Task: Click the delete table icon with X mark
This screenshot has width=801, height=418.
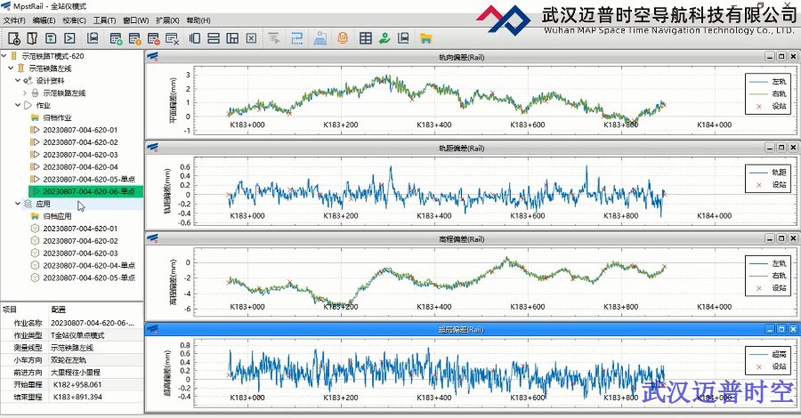Action: tap(172, 38)
